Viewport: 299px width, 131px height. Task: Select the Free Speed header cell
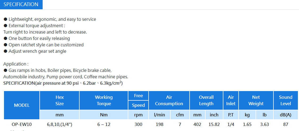tap(138, 100)
